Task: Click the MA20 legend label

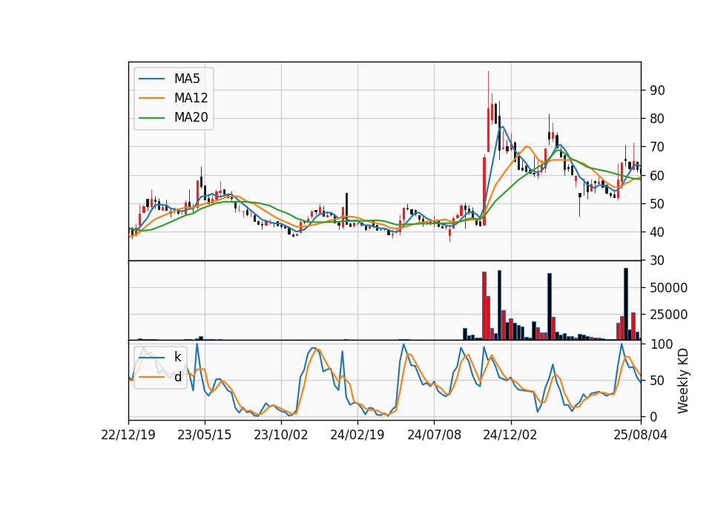Action: [x=191, y=118]
